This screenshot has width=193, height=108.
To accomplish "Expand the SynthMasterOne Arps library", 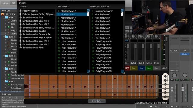I will pyautogui.click(x=20, y=17).
